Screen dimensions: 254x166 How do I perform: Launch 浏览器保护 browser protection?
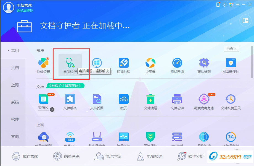(231, 65)
